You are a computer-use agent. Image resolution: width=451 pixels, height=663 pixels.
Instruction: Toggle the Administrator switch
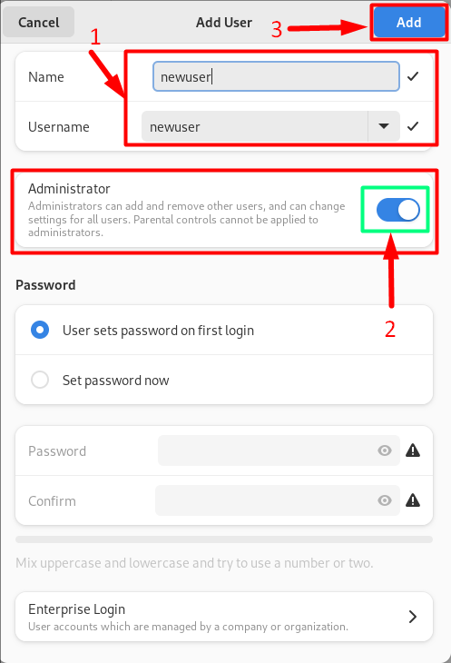[397, 210]
